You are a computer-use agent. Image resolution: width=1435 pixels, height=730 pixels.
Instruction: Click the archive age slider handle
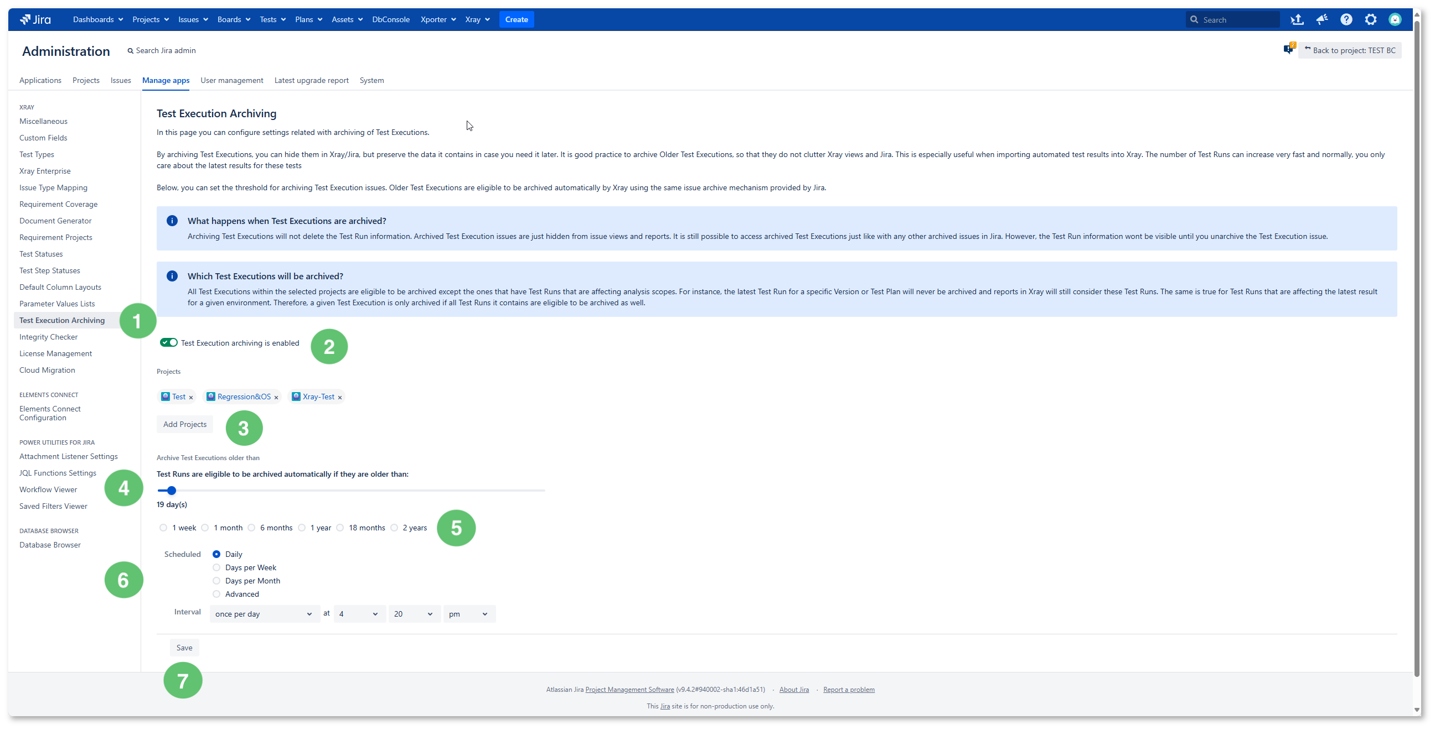click(x=172, y=491)
